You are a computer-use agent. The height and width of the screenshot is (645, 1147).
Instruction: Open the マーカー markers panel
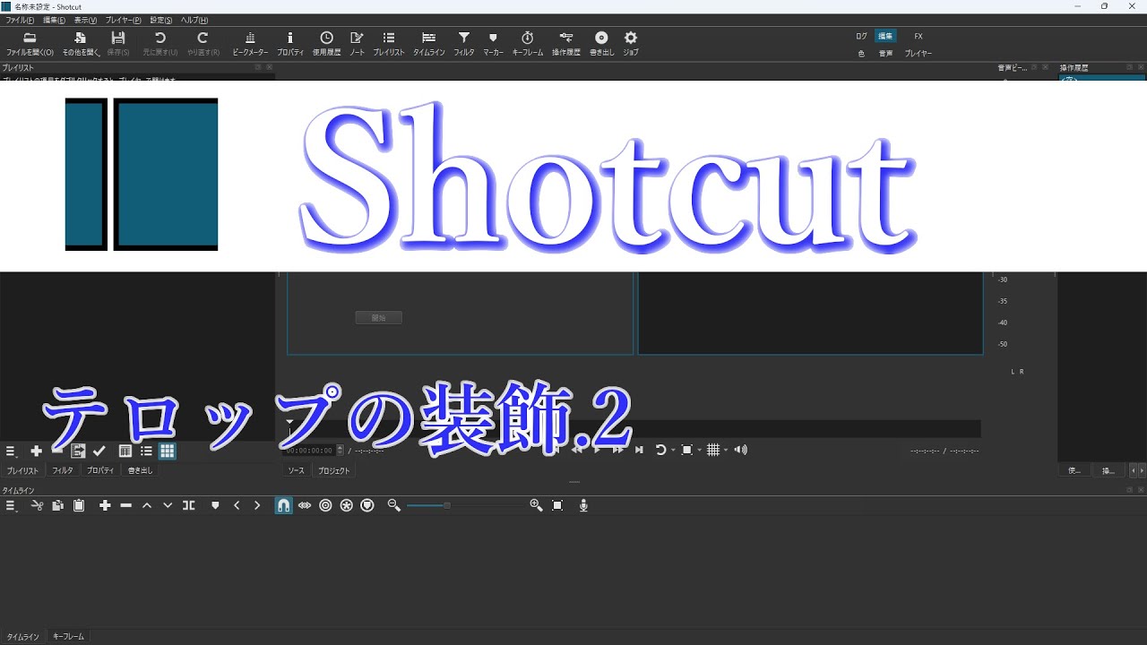tap(493, 43)
